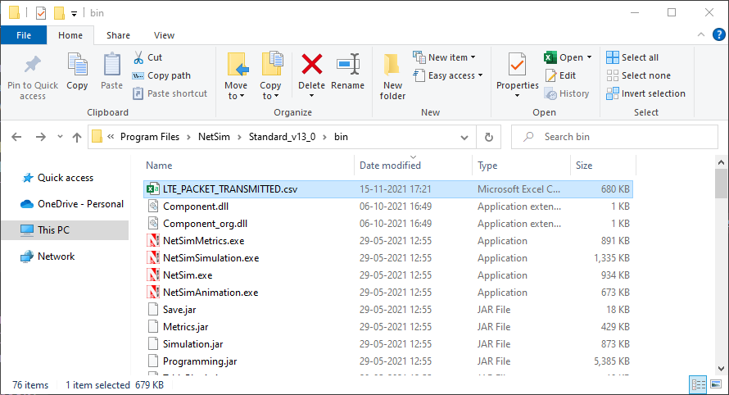The image size is (729, 395).
Task: Switch to the Share ribbon tab
Action: pyautogui.click(x=118, y=35)
